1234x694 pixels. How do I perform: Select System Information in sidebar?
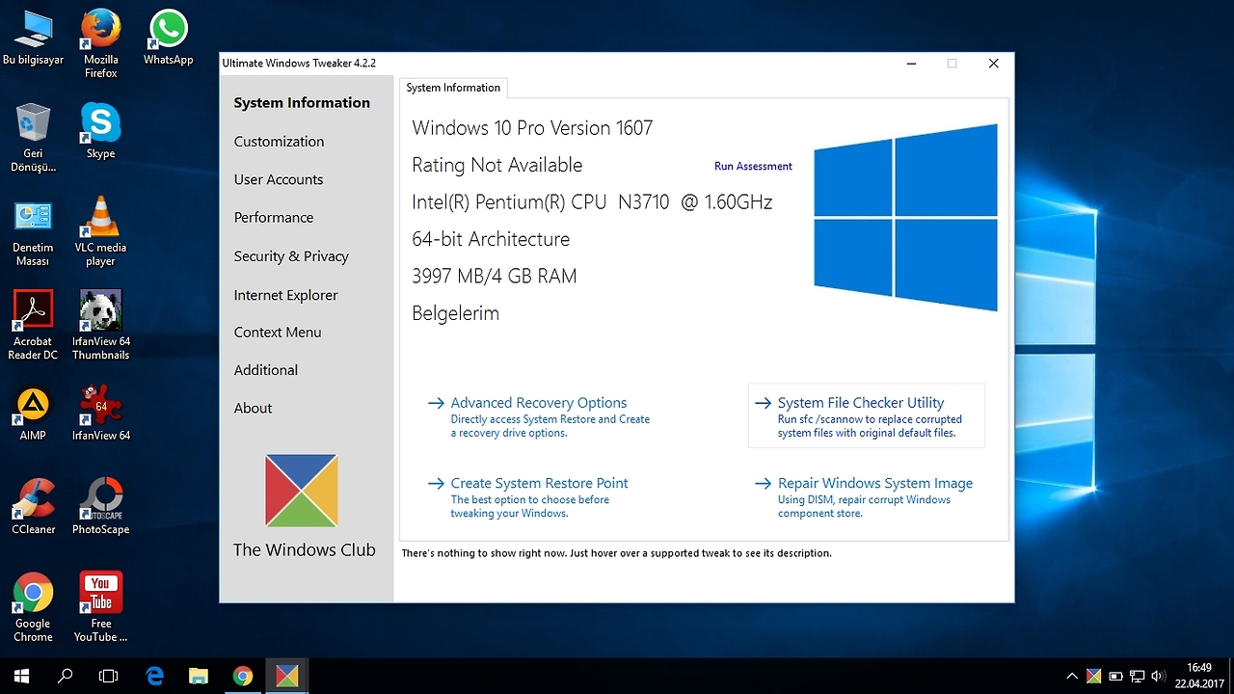click(302, 103)
